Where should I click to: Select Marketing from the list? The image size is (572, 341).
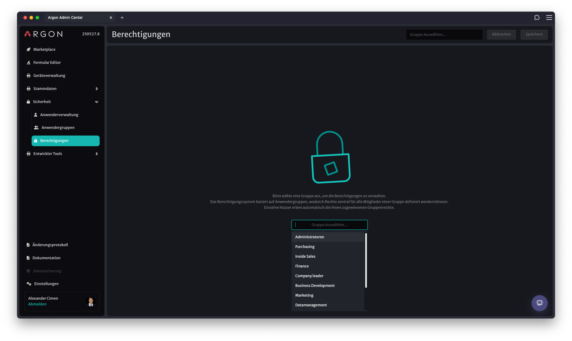(x=328, y=295)
